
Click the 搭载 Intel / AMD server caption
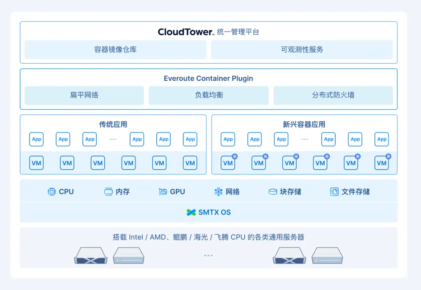(208, 237)
